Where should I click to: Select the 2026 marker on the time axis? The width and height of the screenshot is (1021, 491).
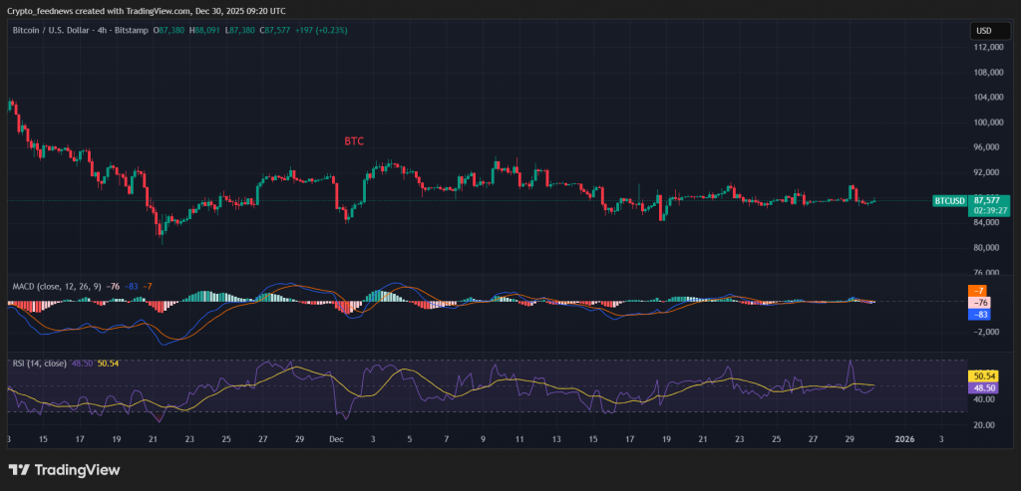pos(905,438)
